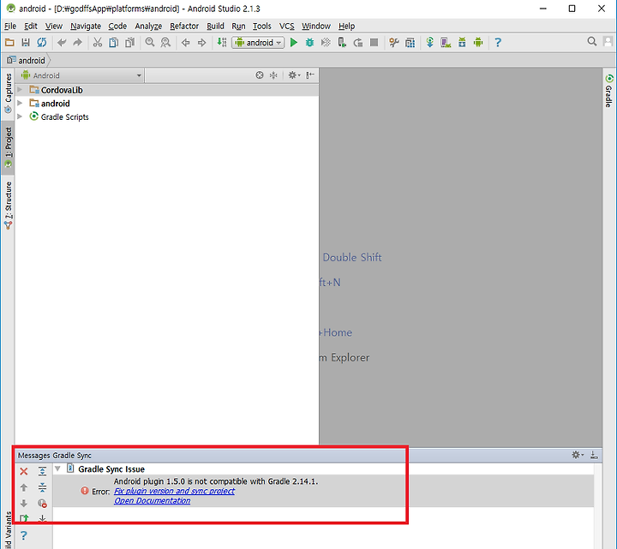This screenshot has height=549, width=617.
Task: Expand the CordovaLib module
Action: 20,90
